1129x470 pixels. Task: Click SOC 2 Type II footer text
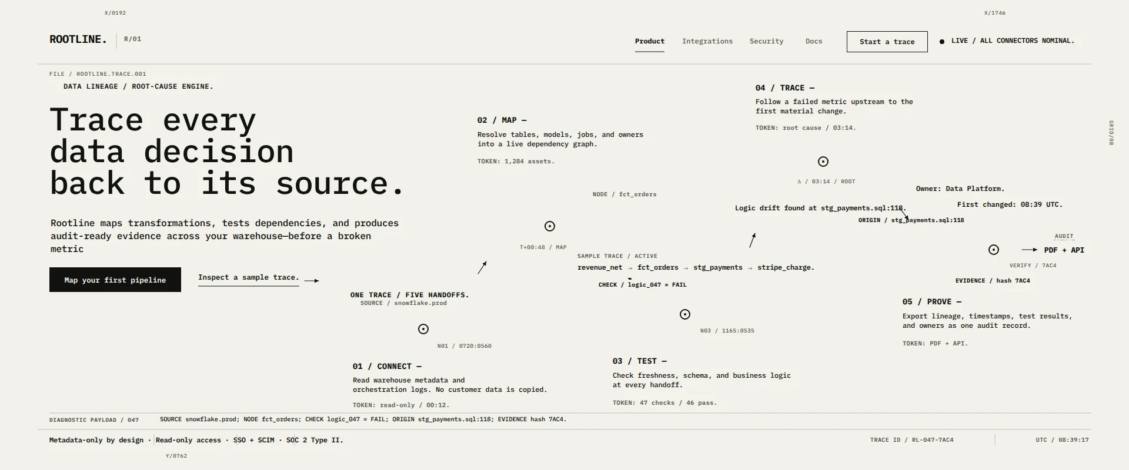(315, 440)
